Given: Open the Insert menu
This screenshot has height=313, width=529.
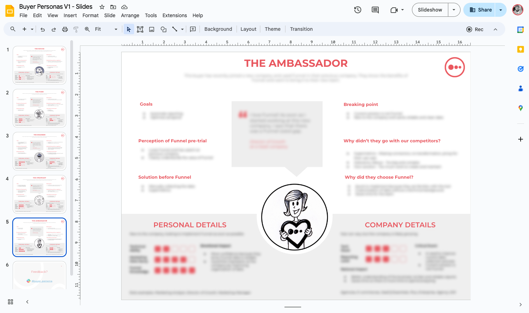Looking at the screenshot, I should 70,15.
